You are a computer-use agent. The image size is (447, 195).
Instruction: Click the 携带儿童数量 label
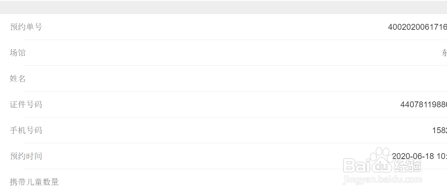coord(34,182)
